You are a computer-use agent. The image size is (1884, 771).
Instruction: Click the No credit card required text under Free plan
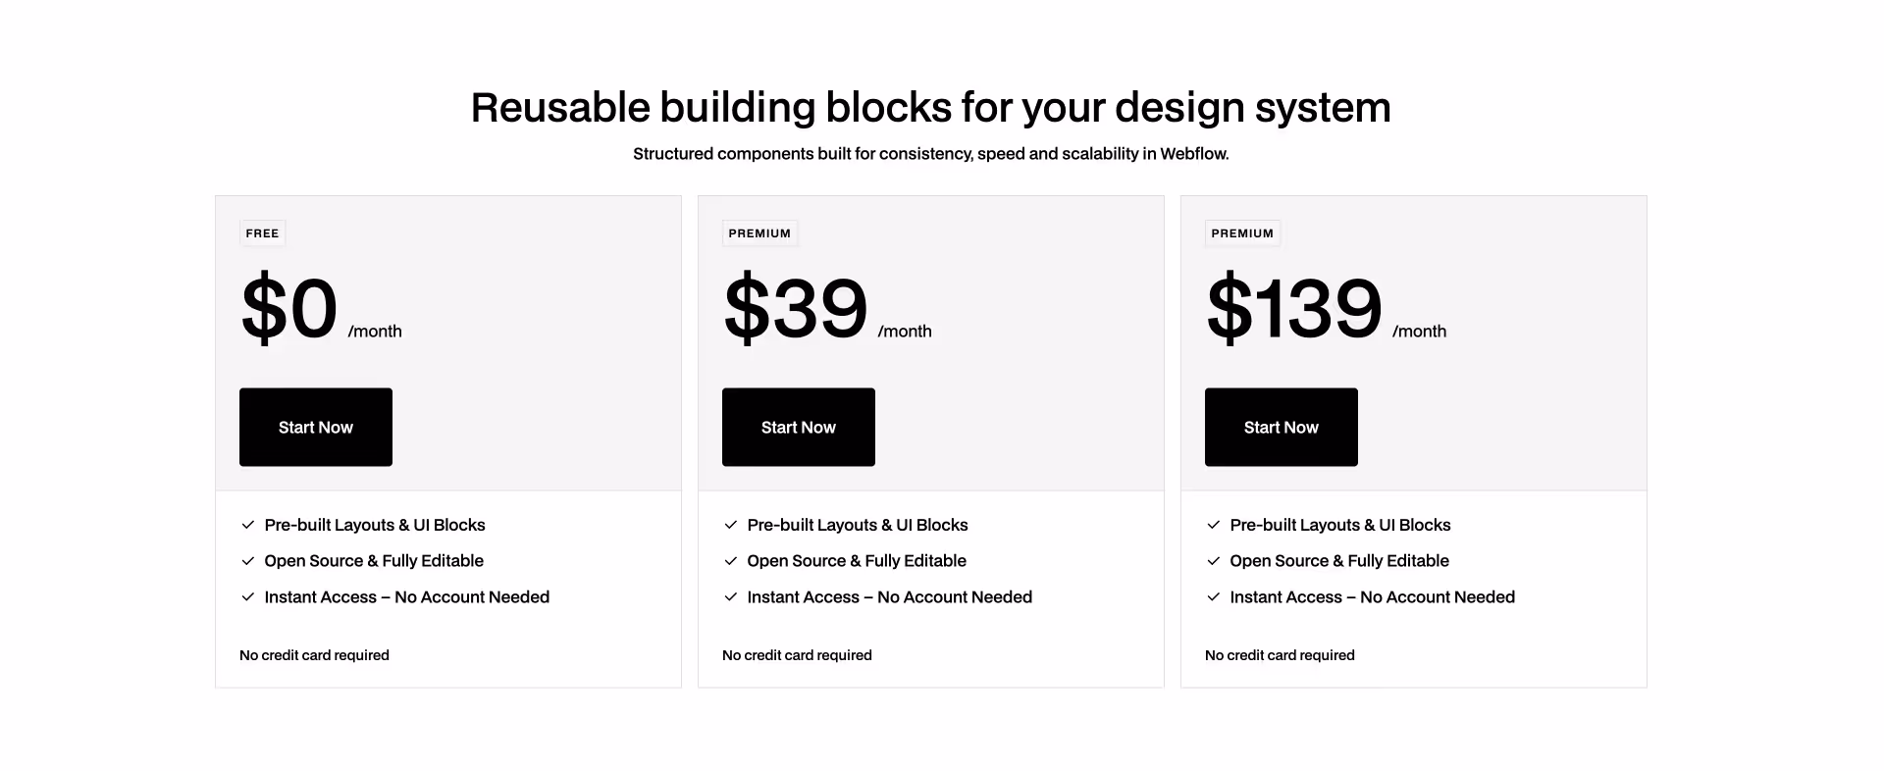[x=314, y=654]
